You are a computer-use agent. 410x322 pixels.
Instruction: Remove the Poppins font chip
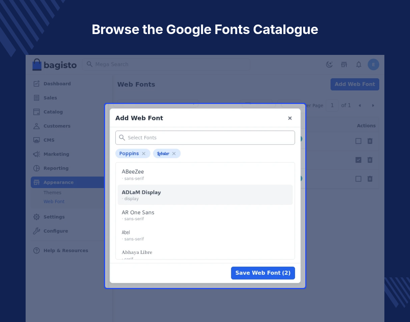[x=143, y=153]
